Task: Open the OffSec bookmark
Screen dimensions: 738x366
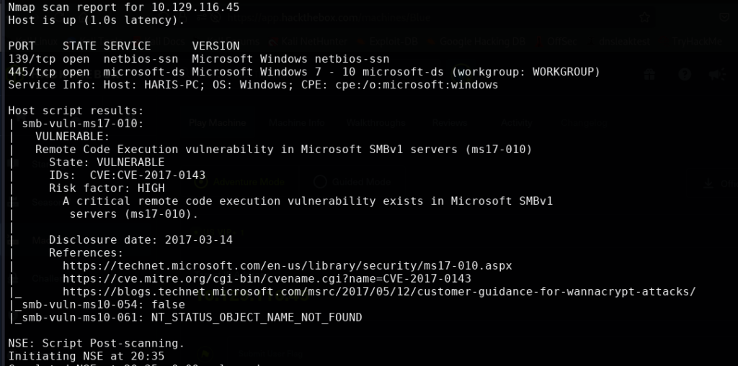Action: click(x=556, y=41)
